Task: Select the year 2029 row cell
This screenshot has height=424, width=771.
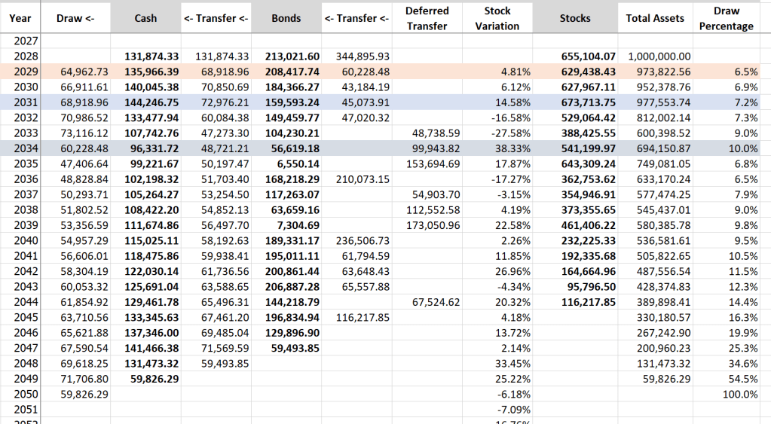Action: (26, 71)
